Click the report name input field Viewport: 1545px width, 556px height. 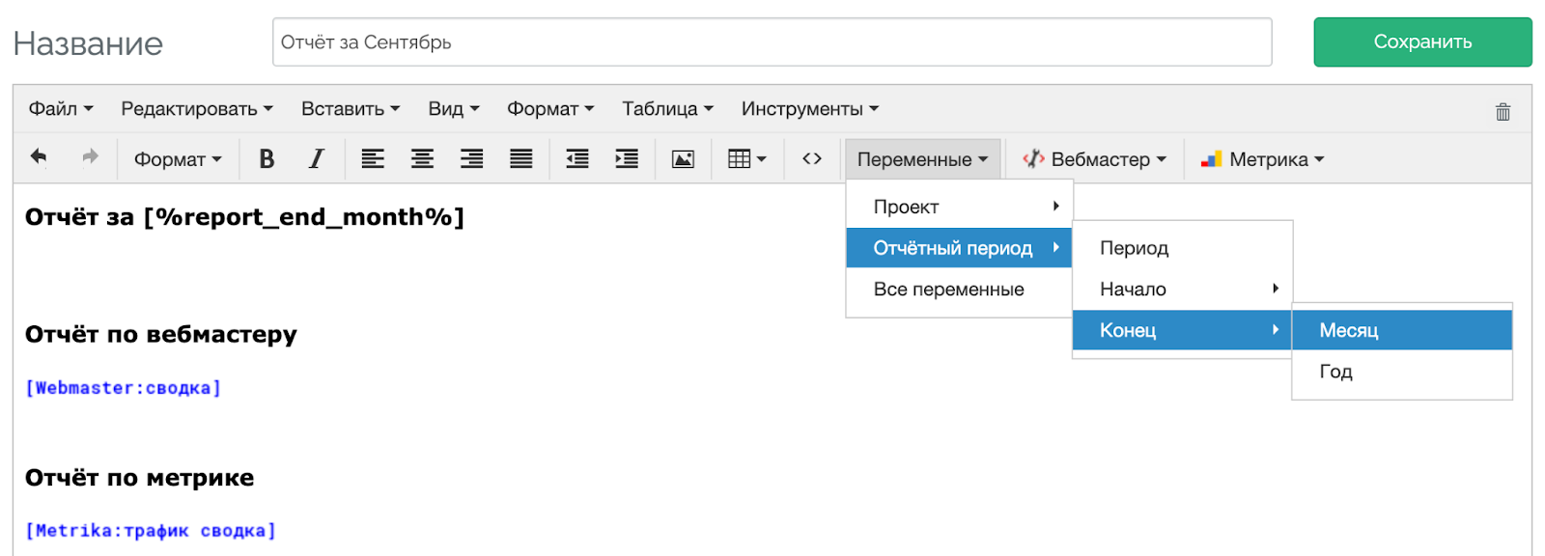click(x=772, y=42)
